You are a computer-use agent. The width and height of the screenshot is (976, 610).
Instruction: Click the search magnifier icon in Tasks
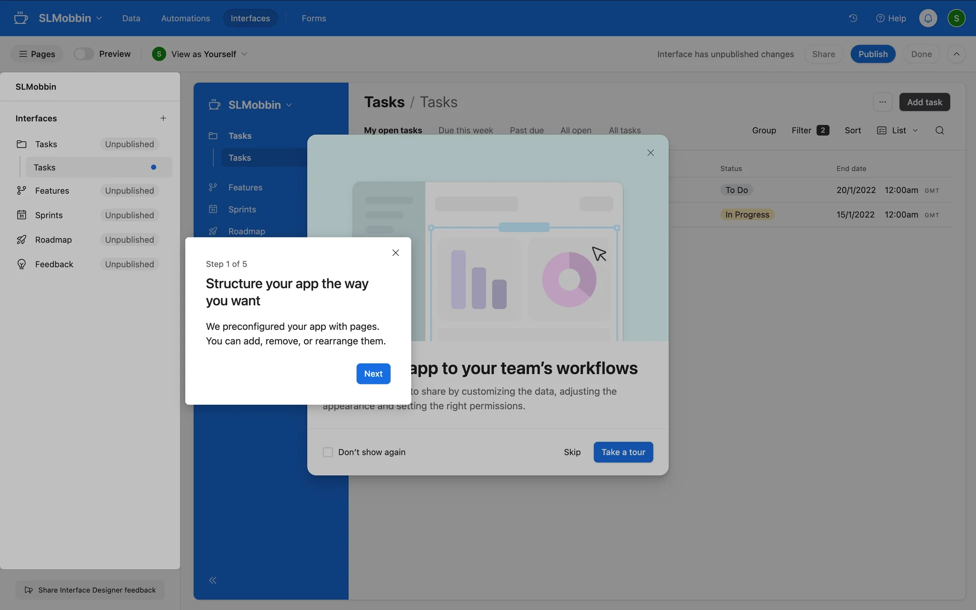pyautogui.click(x=939, y=131)
